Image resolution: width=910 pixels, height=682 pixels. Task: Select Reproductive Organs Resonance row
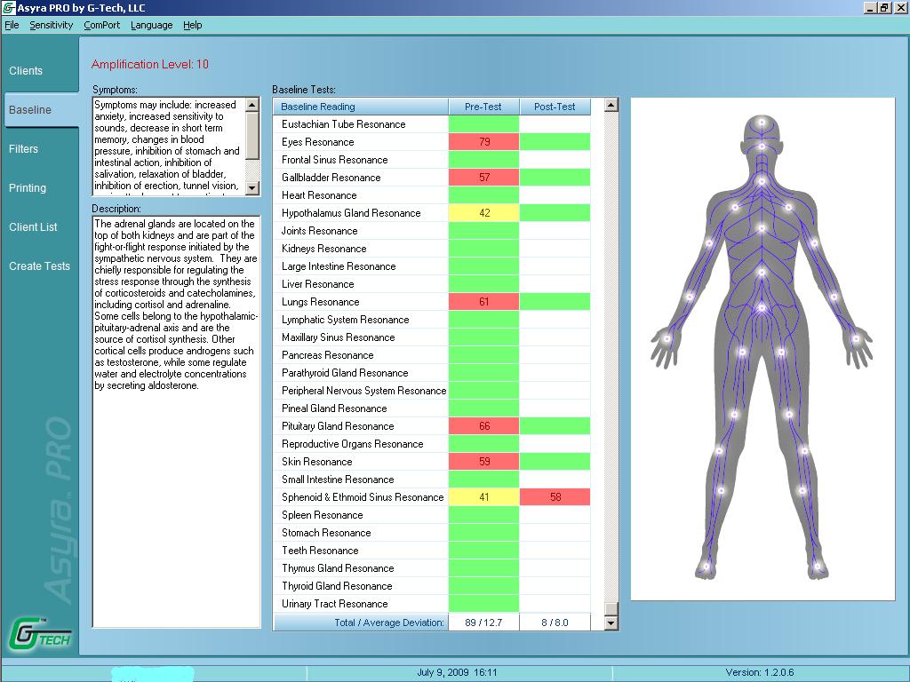click(x=432, y=444)
